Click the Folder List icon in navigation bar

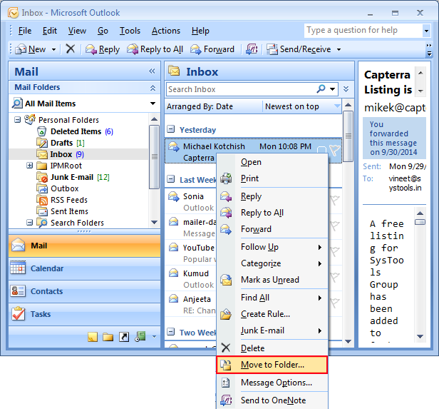(x=108, y=337)
